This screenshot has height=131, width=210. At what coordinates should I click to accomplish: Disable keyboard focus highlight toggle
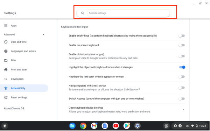click(182, 67)
